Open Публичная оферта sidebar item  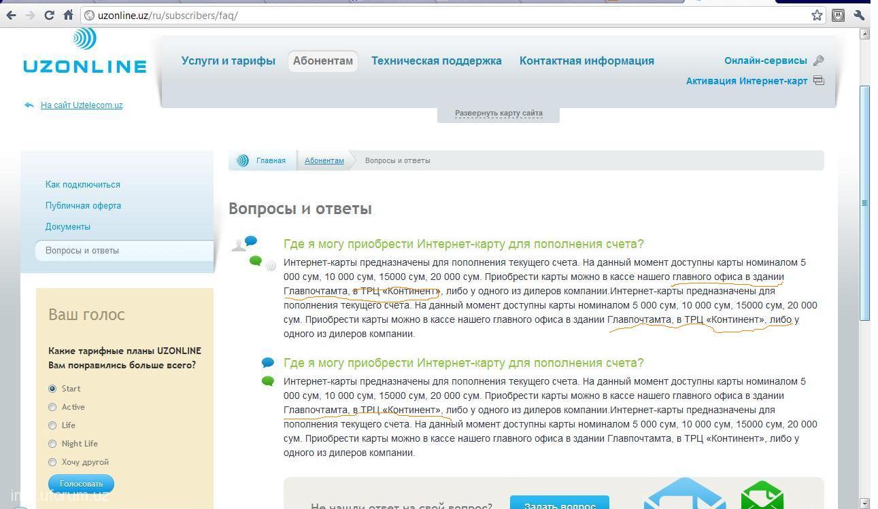83,205
